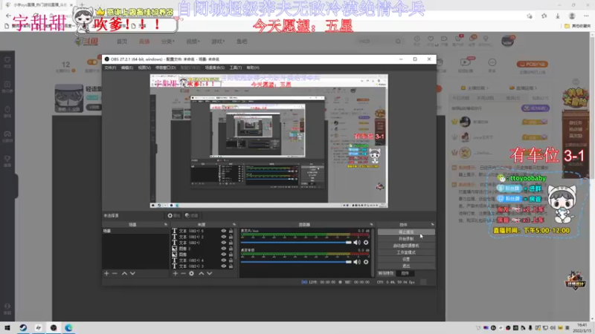The image size is (595, 334).
Task: Open the Windows Start menu
Action: point(7,327)
